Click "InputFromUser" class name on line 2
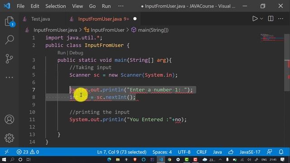The width and height of the screenshot is (290, 163). [104, 45]
